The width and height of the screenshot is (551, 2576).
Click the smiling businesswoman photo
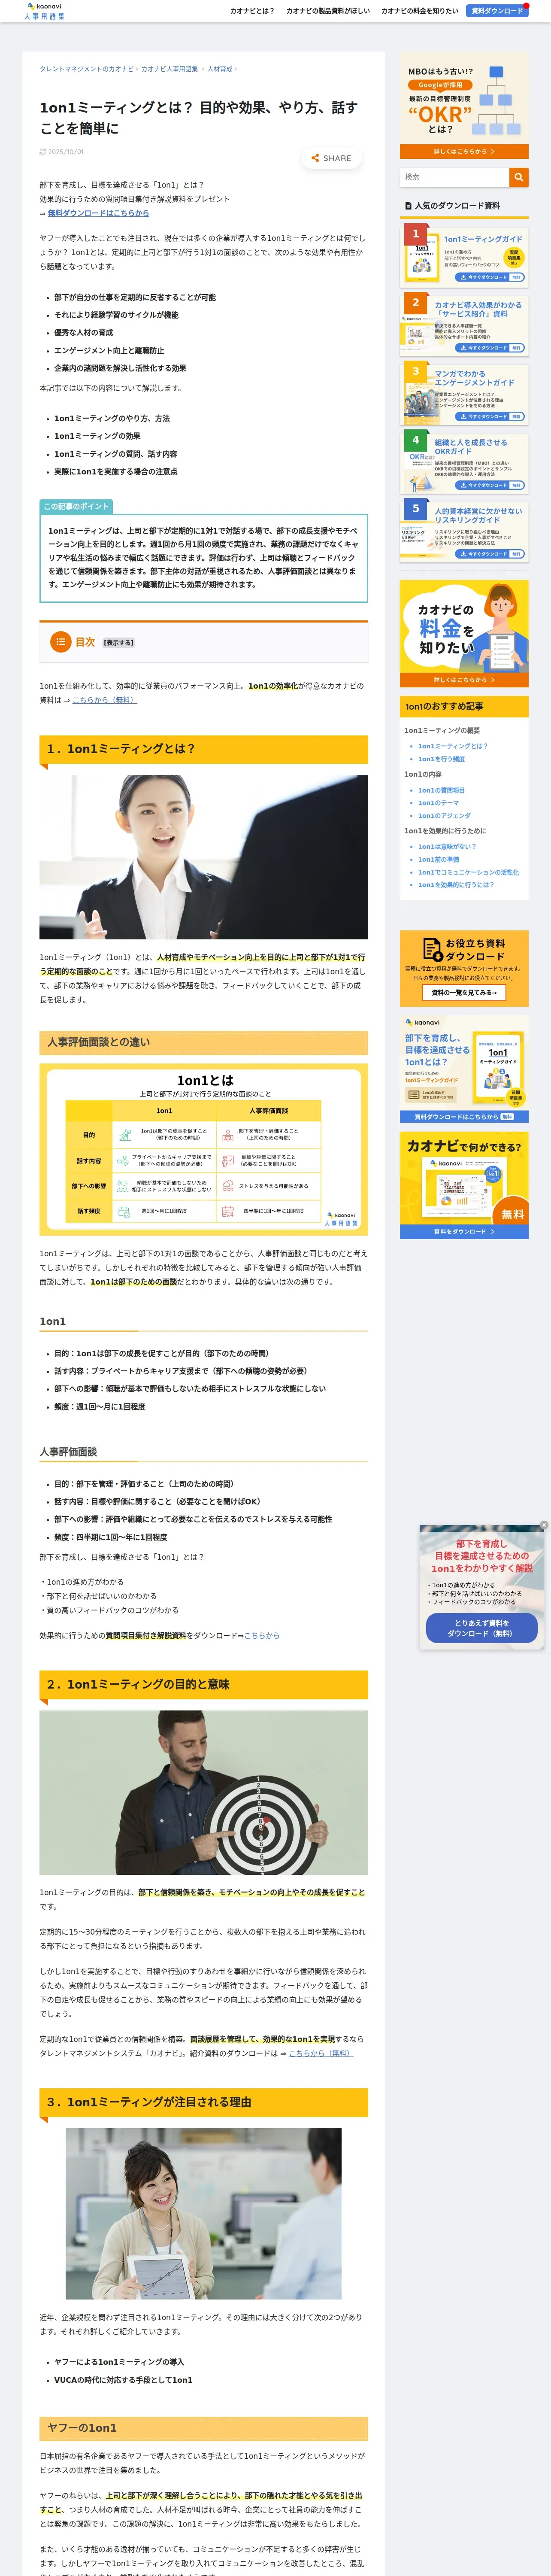pyautogui.click(x=203, y=857)
